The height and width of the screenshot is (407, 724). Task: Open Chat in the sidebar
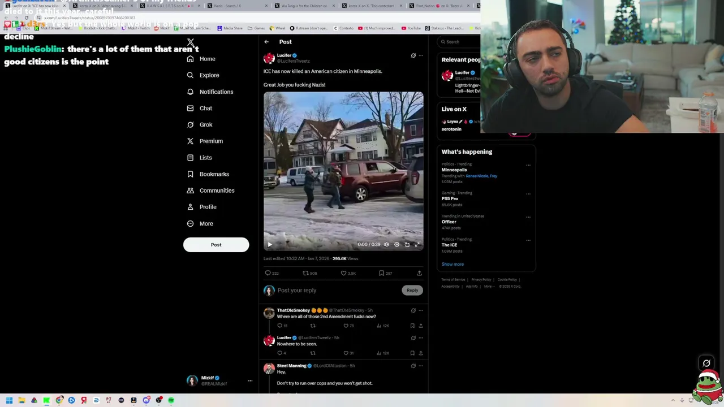coord(199,108)
